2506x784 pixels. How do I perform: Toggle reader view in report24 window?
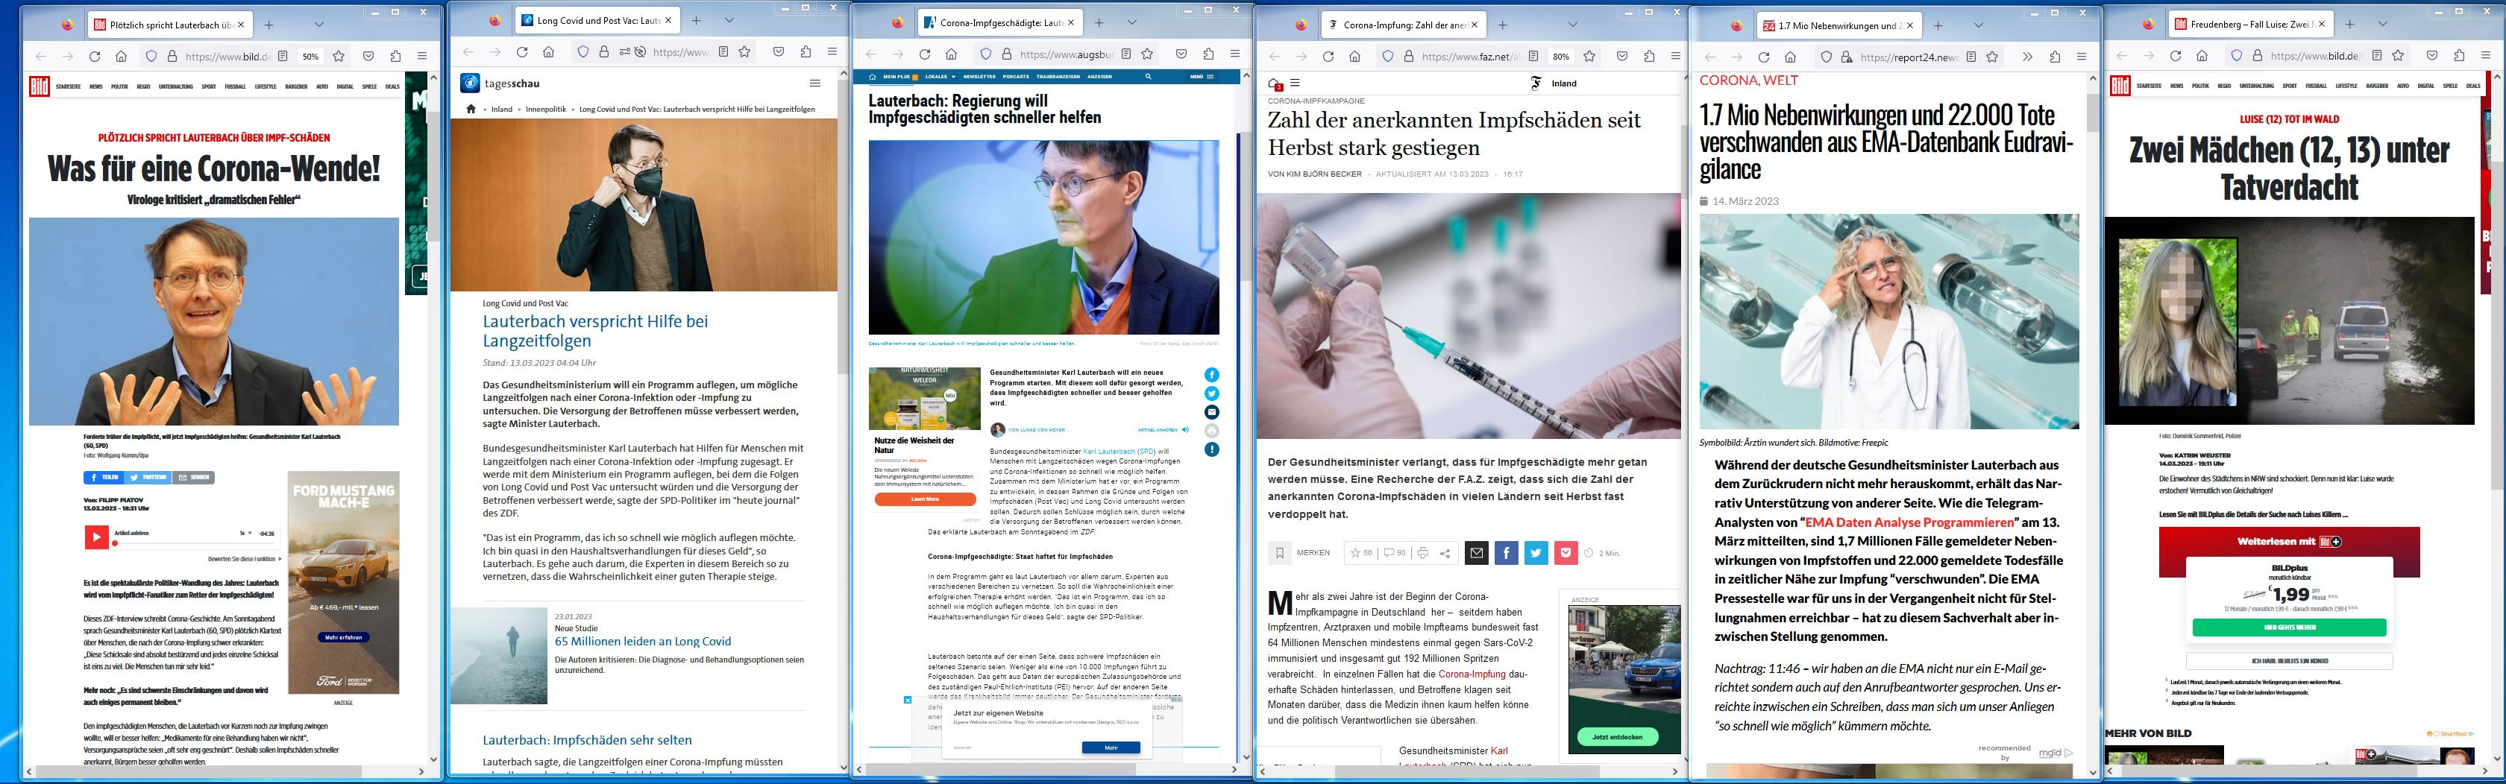pyautogui.click(x=1971, y=57)
